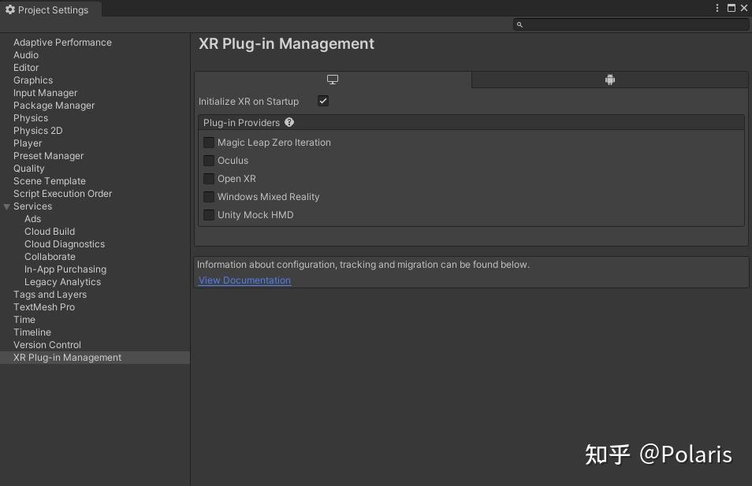This screenshot has height=486, width=752.
Task: Enable Windows Mixed Reality provider
Action: pyautogui.click(x=209, y=197)
